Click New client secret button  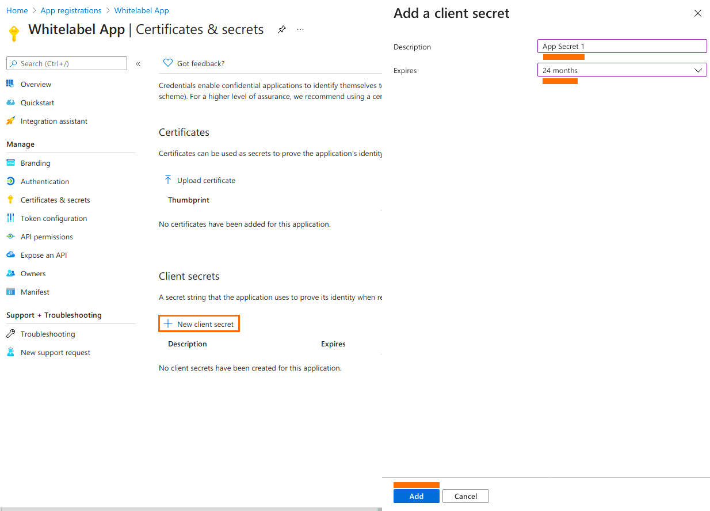coord(199,324)
